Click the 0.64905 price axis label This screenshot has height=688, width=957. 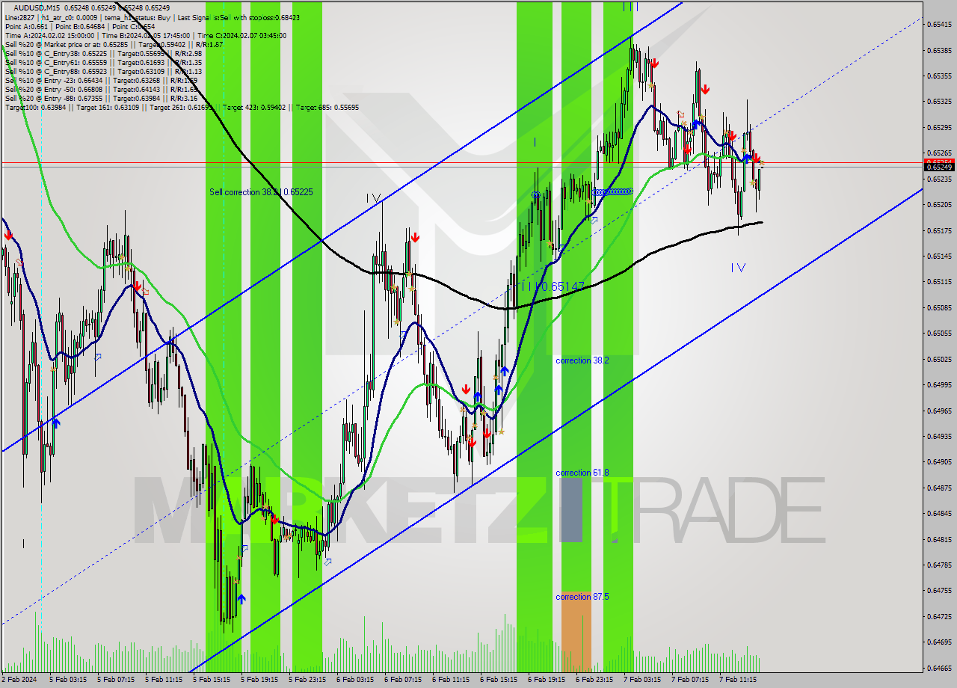click(x=939, y=461)
